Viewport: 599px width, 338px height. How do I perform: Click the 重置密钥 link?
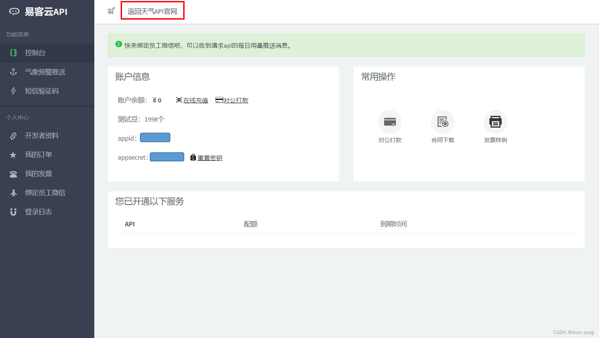pos(210,158)
